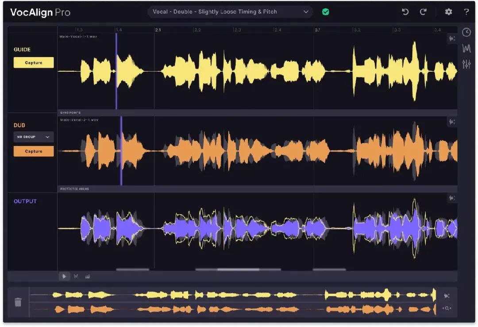
Task: Redo the last undone action
Action: [x=423, y=12]
